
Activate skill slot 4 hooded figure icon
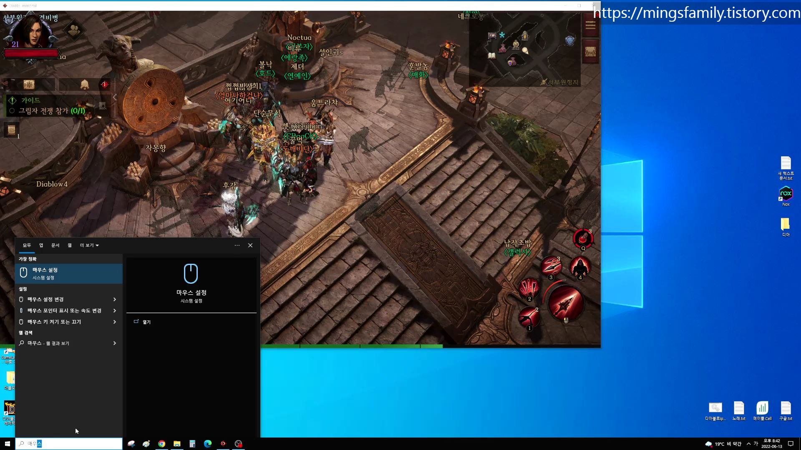tap(580, 267)
